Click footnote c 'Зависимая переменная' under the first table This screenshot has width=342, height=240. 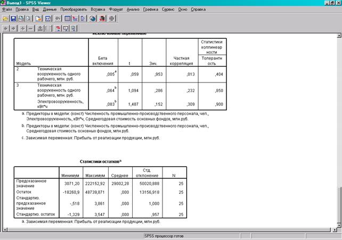91,138
